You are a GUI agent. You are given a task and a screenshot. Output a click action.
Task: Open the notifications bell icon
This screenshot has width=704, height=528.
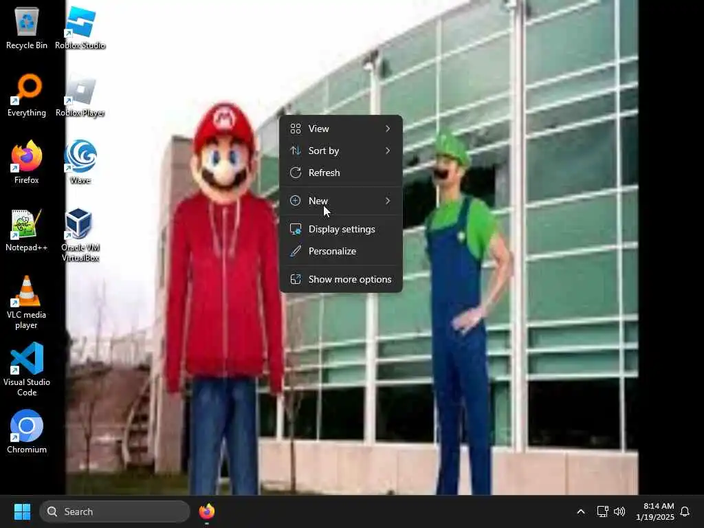pyautogui.click(x=685, y=511)
